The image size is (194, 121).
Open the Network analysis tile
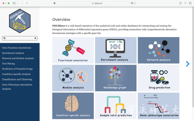coord(158,50)
